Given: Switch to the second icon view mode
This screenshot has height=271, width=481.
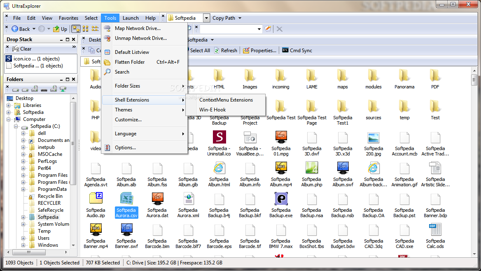Looking at the screenshot, I should (x=86, y=29).
